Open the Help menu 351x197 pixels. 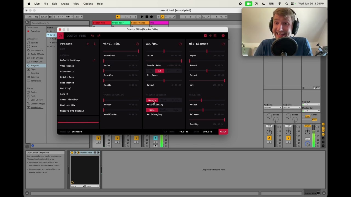pos(100,4)
